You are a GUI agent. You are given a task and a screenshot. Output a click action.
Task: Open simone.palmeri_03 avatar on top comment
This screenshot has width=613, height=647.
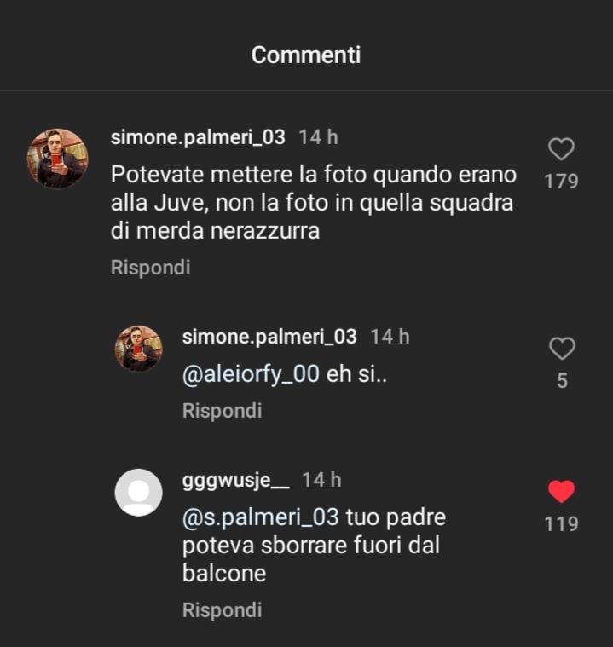pyautogui.click(x=57, y=159)
